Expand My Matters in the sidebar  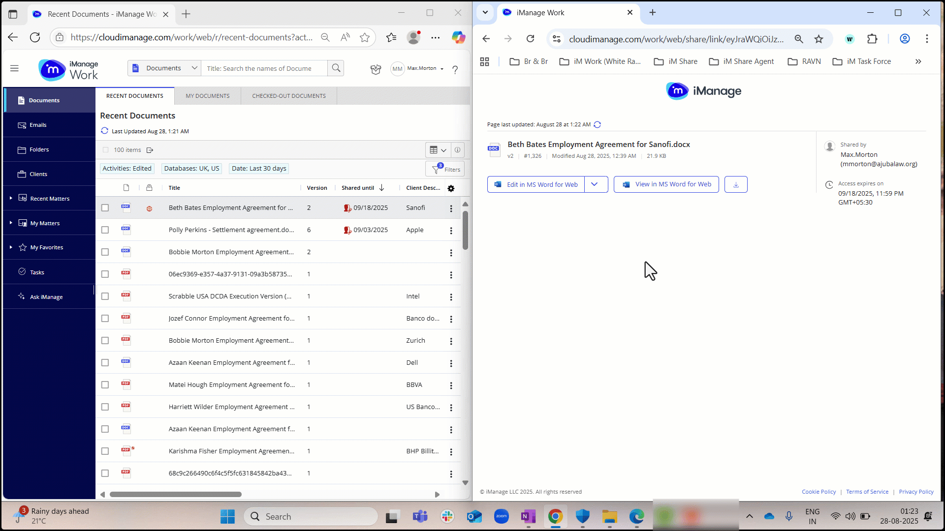(11, 223)
